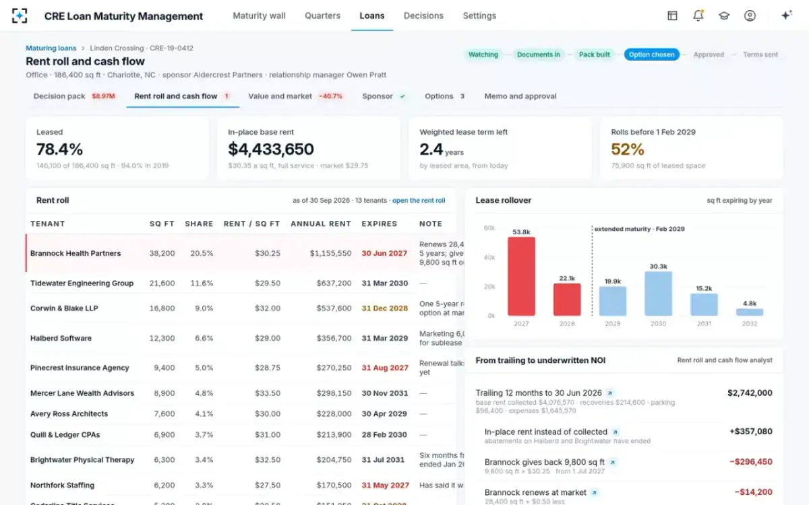Open the Settings tab
The image size is (809, 505).
(479, 15)
